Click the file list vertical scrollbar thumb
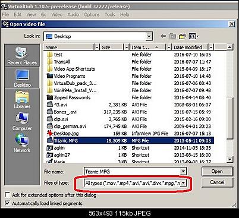This screenshot has height=218, width=239. coord(229,118)
